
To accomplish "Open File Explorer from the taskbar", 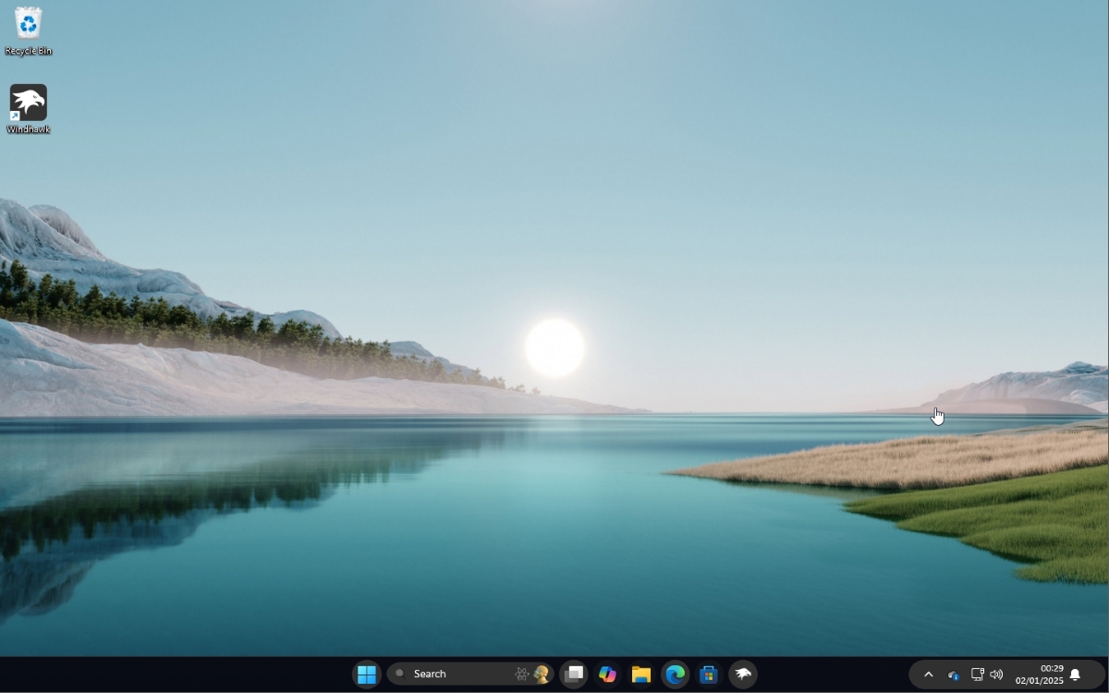I will pyautogui.click(x=640, y=674).
